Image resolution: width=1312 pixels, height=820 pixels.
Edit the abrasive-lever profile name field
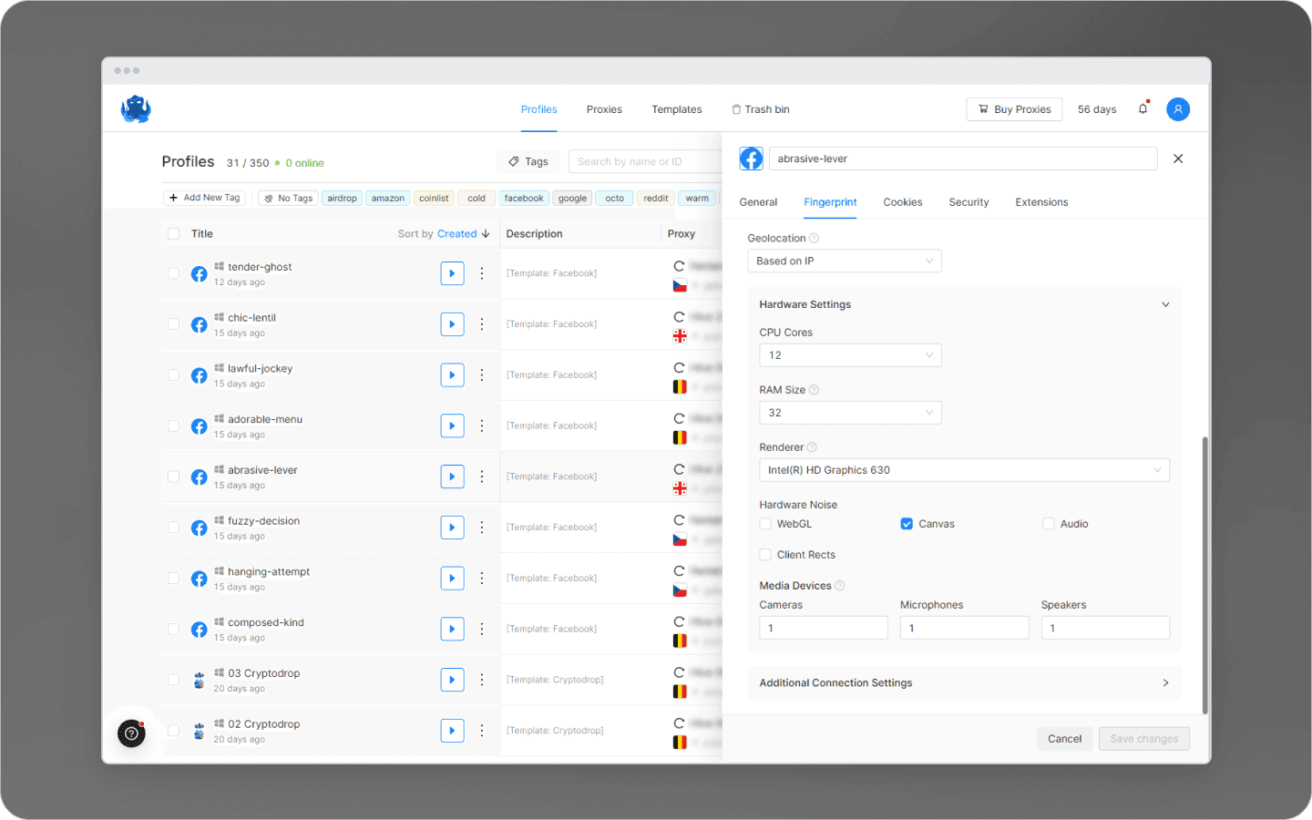coord(963,159)
